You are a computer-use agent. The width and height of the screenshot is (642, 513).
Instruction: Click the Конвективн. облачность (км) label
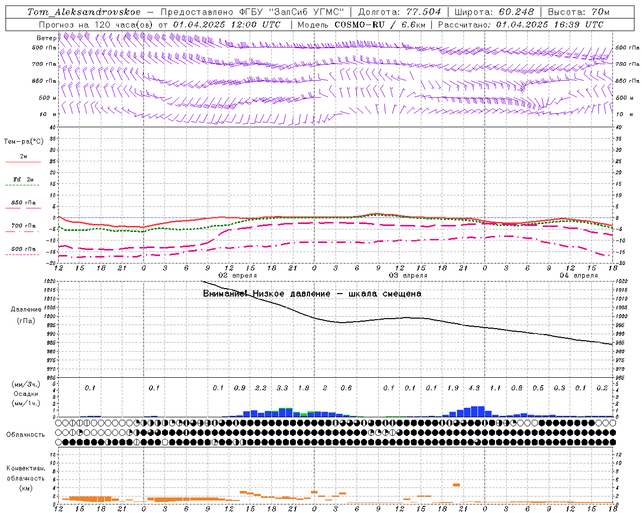[26, 478]
